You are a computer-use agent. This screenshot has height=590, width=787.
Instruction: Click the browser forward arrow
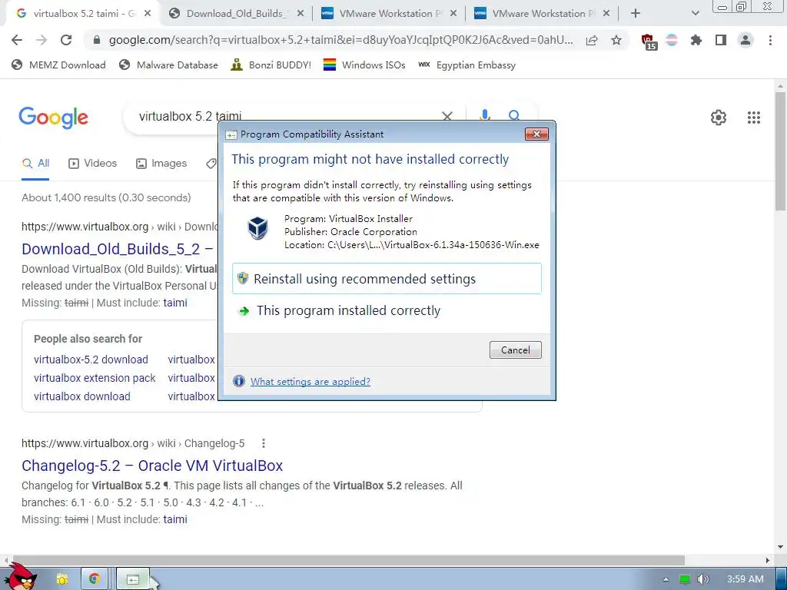coord(42,40)
